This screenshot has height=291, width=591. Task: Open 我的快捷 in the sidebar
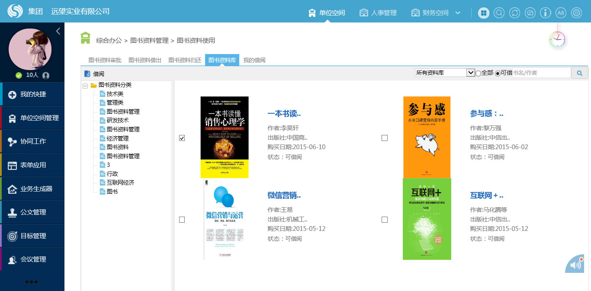(x=32, y=94)
